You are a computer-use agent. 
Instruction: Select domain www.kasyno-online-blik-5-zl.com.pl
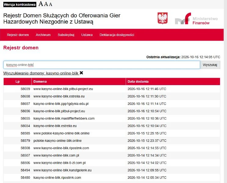(x=59, y=163)
